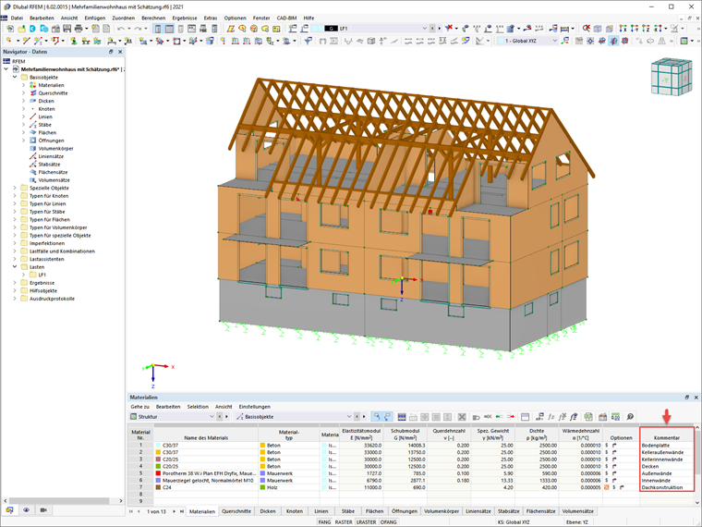Image resolution: width=702 pixels, height=527 pixels.
Task: Click the save (floppy disk) icon in toolbar
Action: [x=67, y=29]
